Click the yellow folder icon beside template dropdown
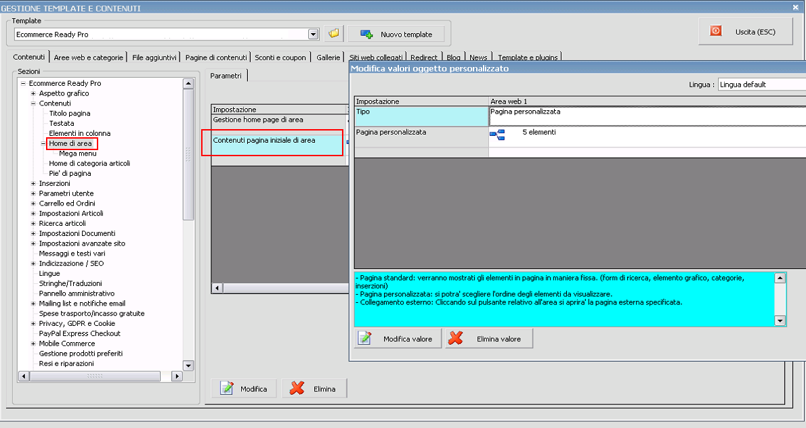Screen dimensions: 806x428 pos(334,34)
